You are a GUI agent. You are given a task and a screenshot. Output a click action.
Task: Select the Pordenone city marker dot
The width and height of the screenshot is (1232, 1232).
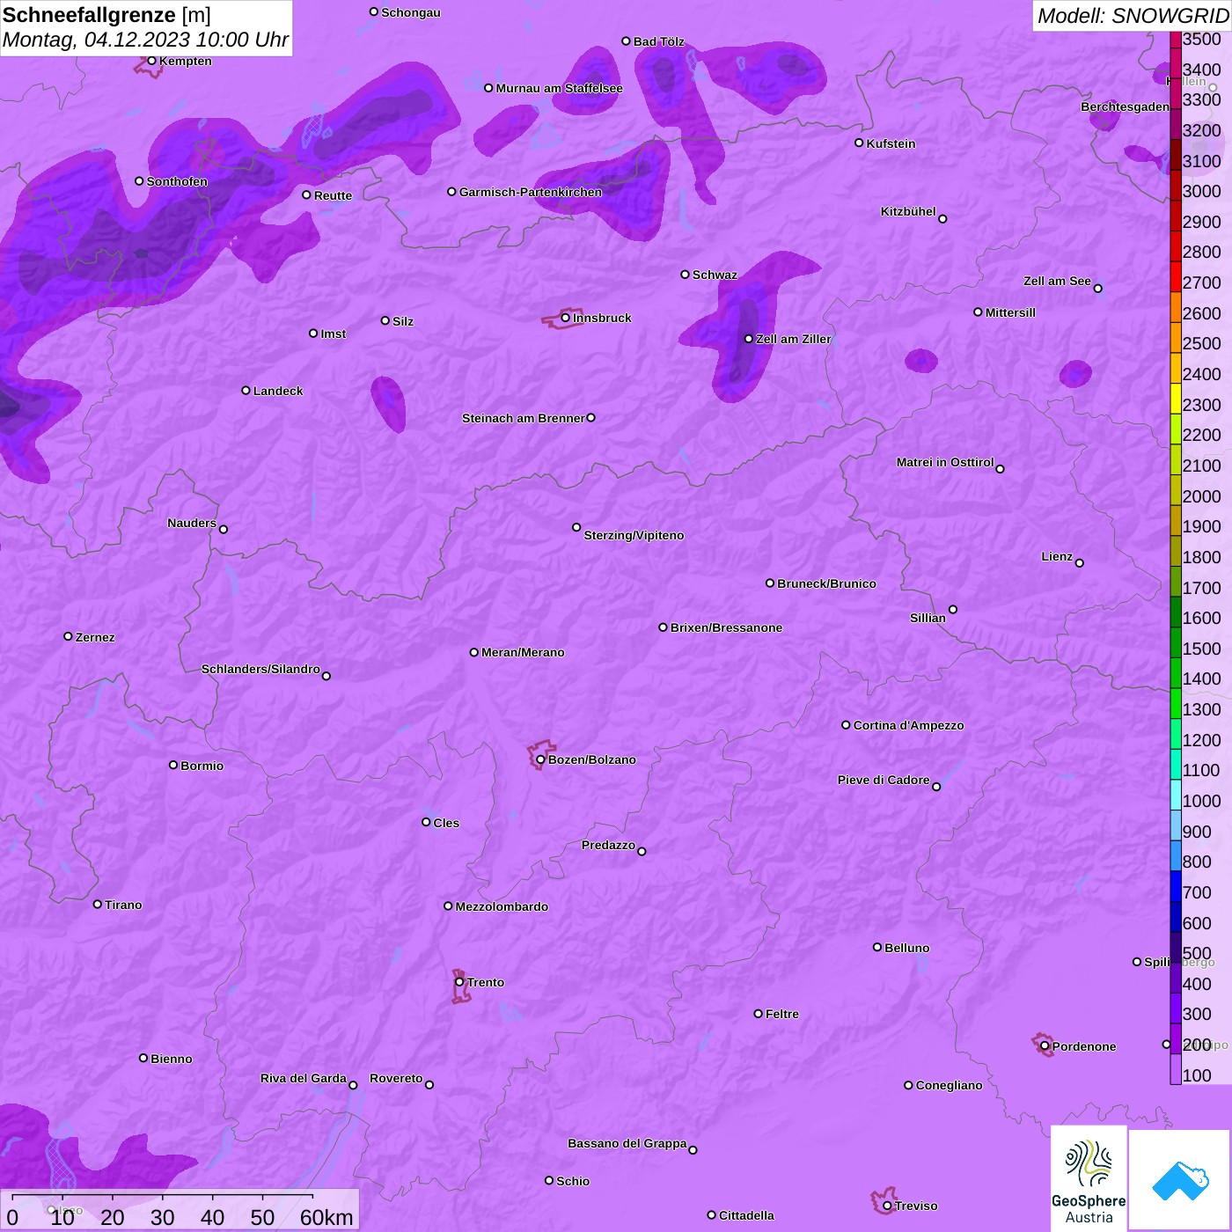[x=1045, y=1046]
